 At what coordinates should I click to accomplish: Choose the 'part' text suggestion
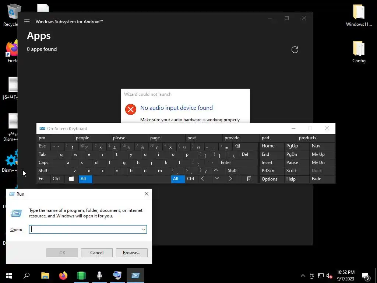coord(278,138)
